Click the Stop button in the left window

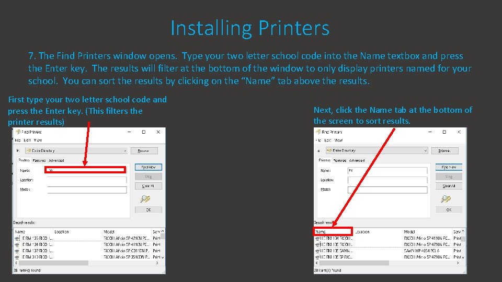148,177
